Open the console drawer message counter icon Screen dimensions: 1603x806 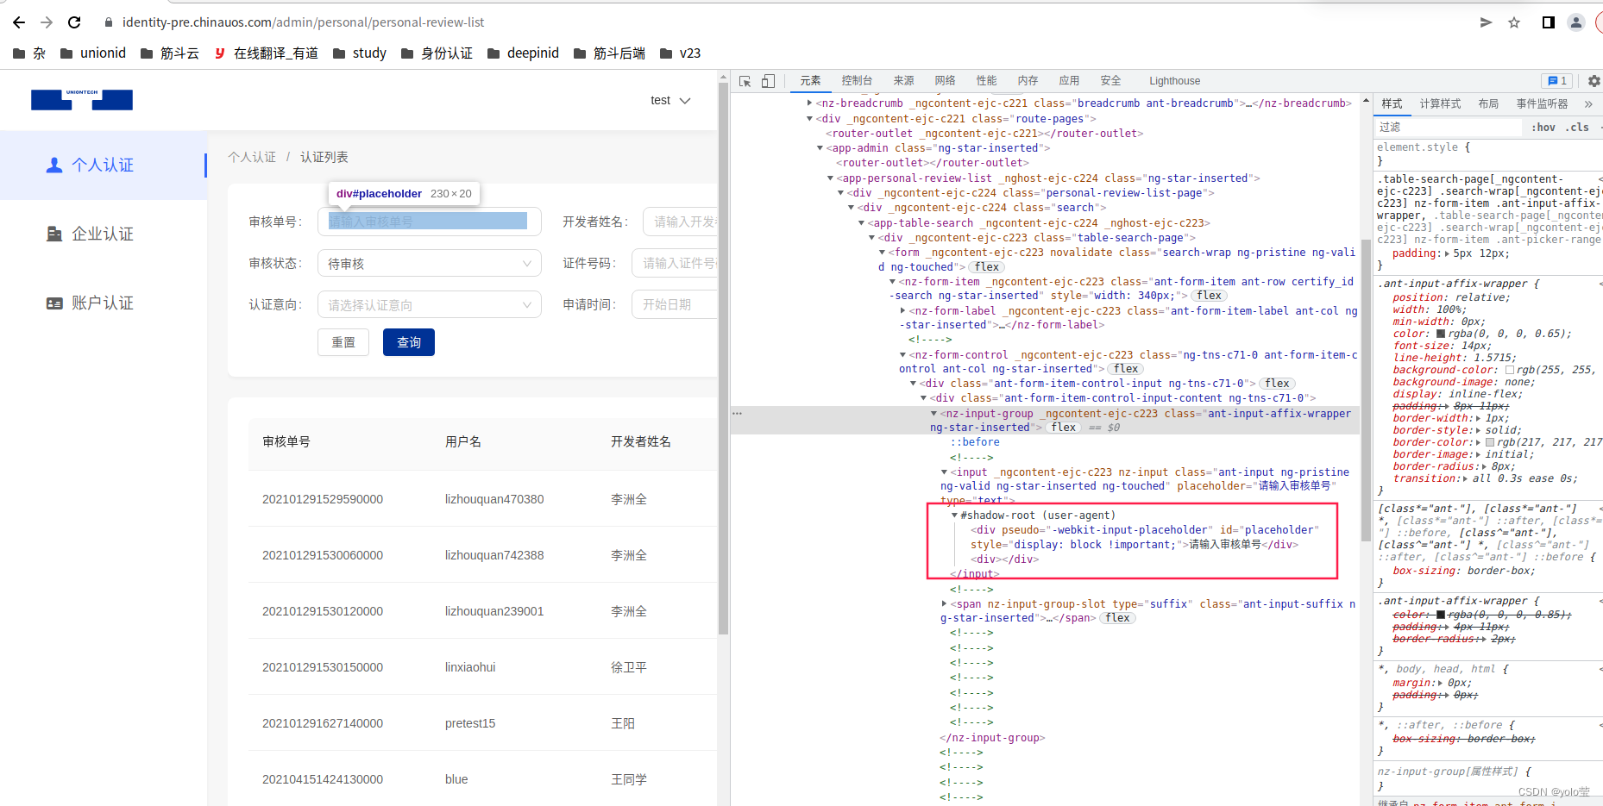point(1556,80)
